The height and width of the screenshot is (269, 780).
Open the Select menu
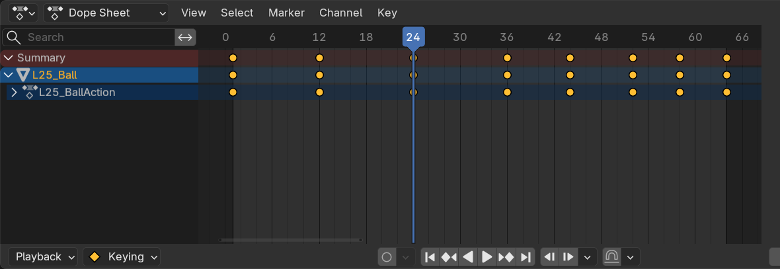(x=237, y=13)
